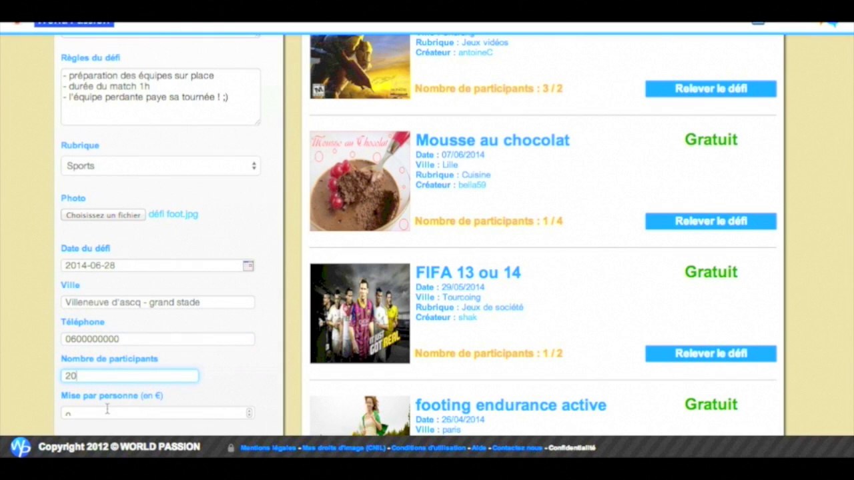This screenshot has height=480, width=854.
Task: Click Contactez nous in the footer
Action: pyautogui.click(x=517, y=448)
